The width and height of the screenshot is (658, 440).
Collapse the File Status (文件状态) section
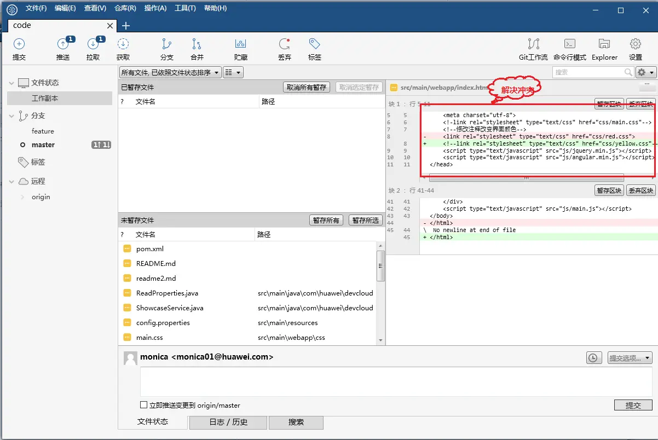(x=11, y=83)
